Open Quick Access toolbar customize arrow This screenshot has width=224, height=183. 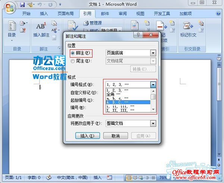[x=60, y=4]
